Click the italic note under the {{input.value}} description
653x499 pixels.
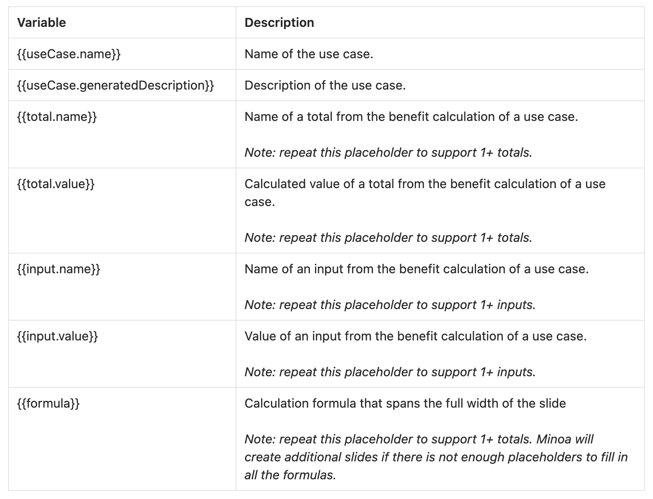coord(390,372)
